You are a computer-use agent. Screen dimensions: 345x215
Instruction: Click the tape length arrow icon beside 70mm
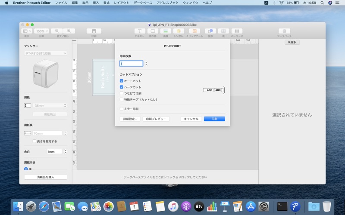coord(27,133)
